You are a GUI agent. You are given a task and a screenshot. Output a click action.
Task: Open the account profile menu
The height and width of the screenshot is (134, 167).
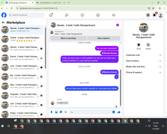click(x=161, y=15)
